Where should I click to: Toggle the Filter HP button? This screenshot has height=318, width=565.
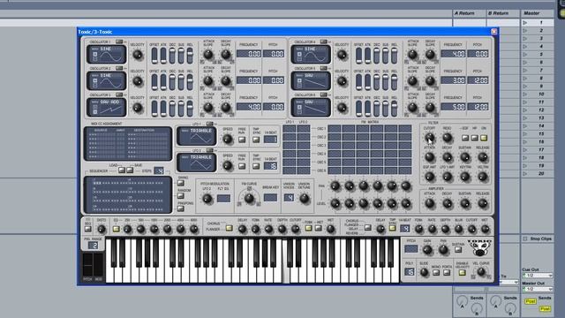pyautogui.click(x=475, y=138)
